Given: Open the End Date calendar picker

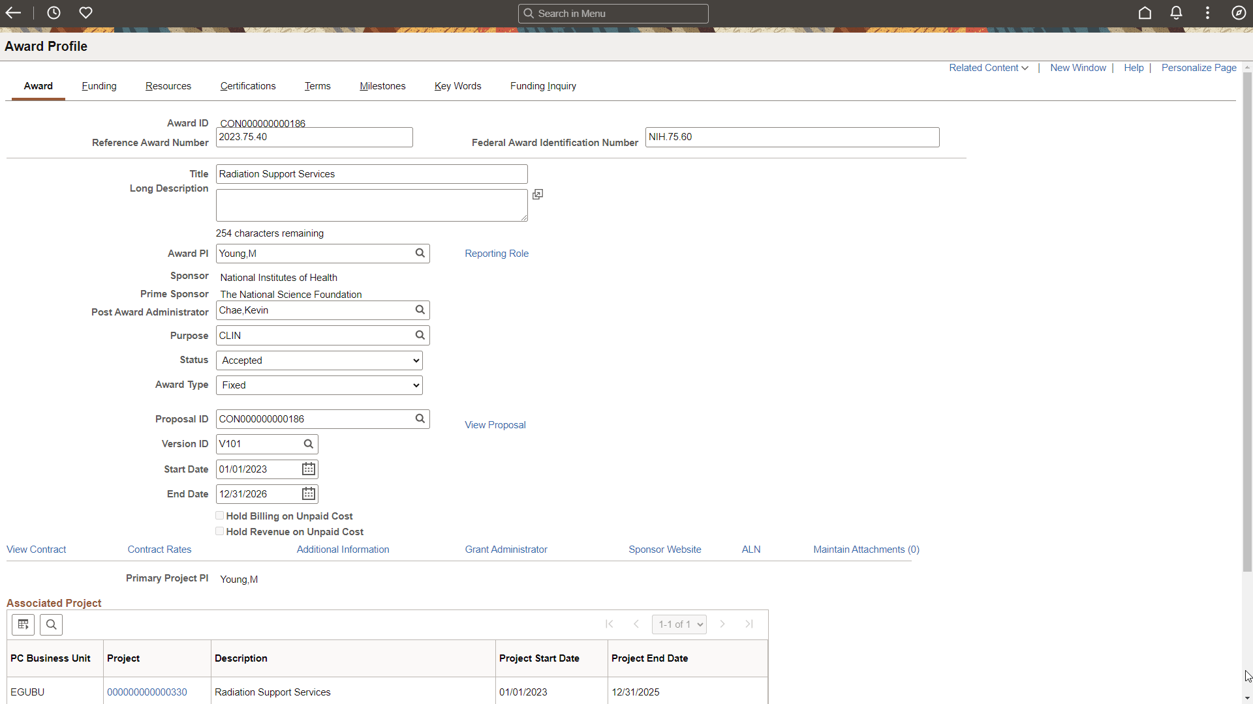Looking at the screenshot, I should (307, 493).
